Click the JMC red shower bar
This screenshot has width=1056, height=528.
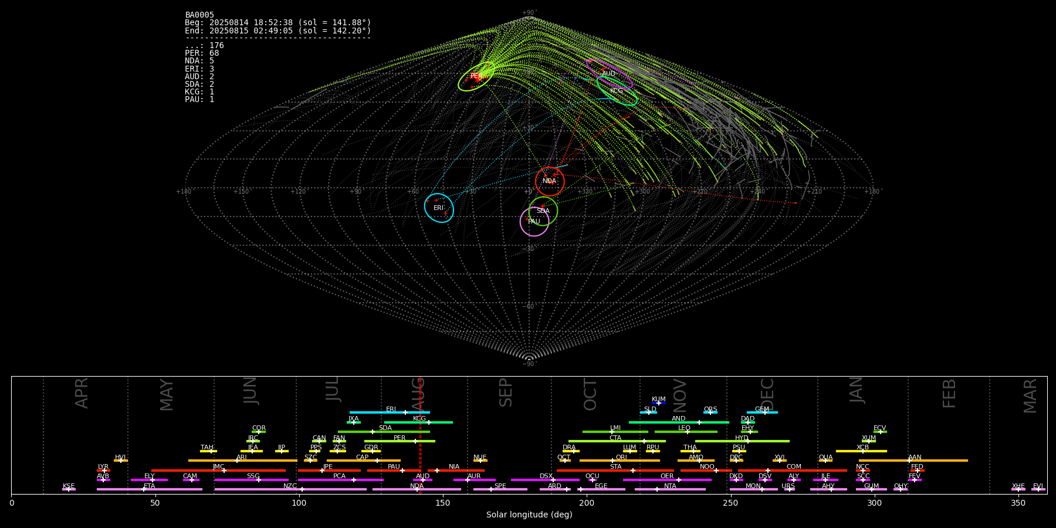point(218,471)
